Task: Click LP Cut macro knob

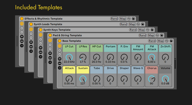Action: click(x=69, y=57)
